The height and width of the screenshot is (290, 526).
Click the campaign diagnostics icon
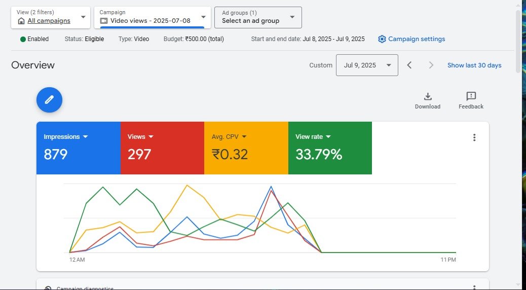(48, 288)
